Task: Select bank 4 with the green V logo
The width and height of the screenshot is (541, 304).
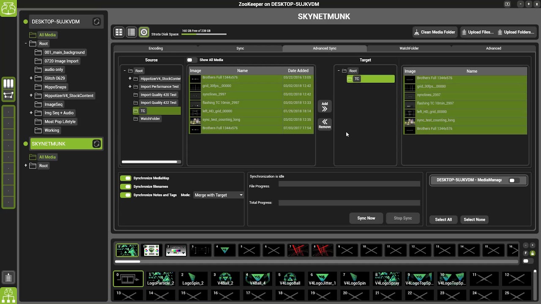Action: [x=225, y=250]
